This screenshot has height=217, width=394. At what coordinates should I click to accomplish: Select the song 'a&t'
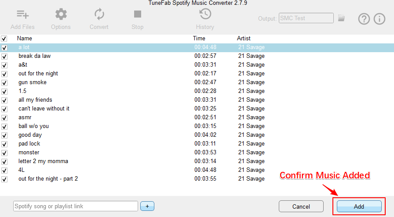pos(22,64)
